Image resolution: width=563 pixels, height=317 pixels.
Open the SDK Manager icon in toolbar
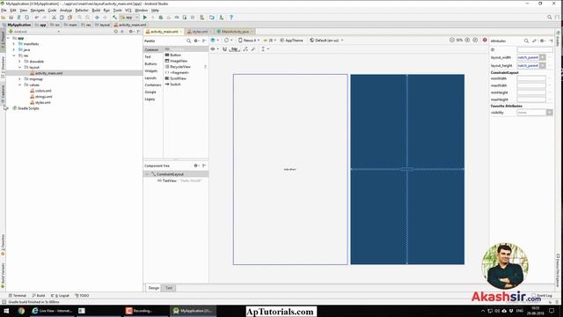pos(222,18)
